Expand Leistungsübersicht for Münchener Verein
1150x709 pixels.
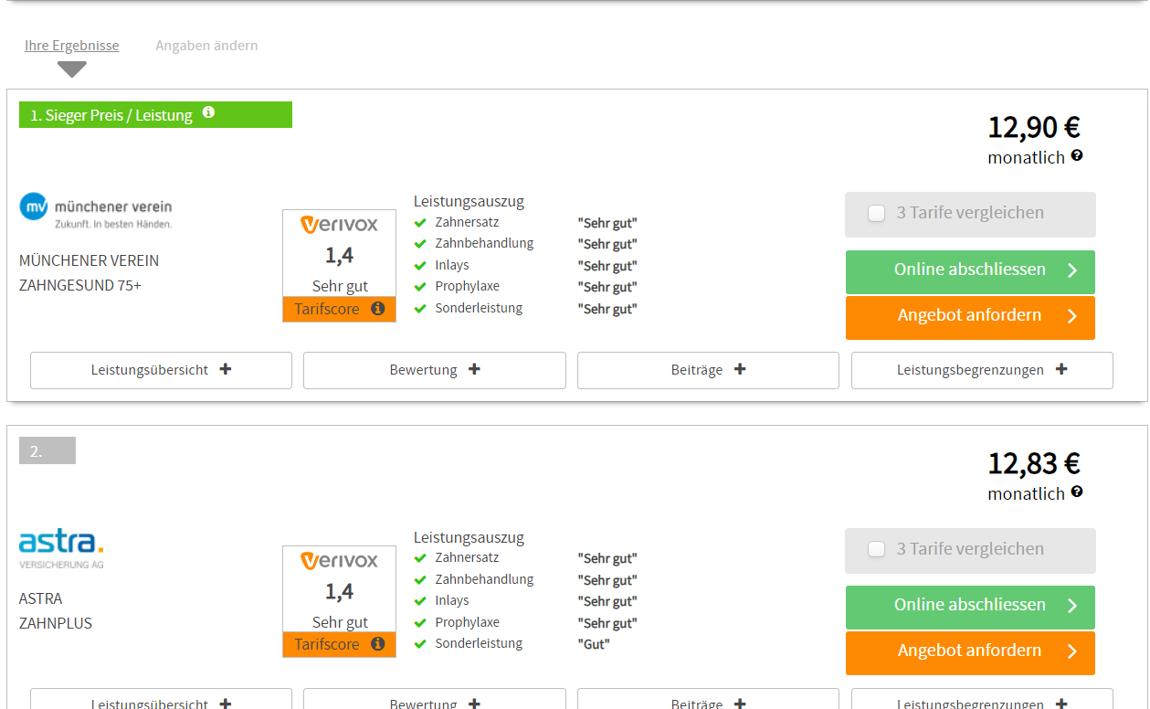161,370
